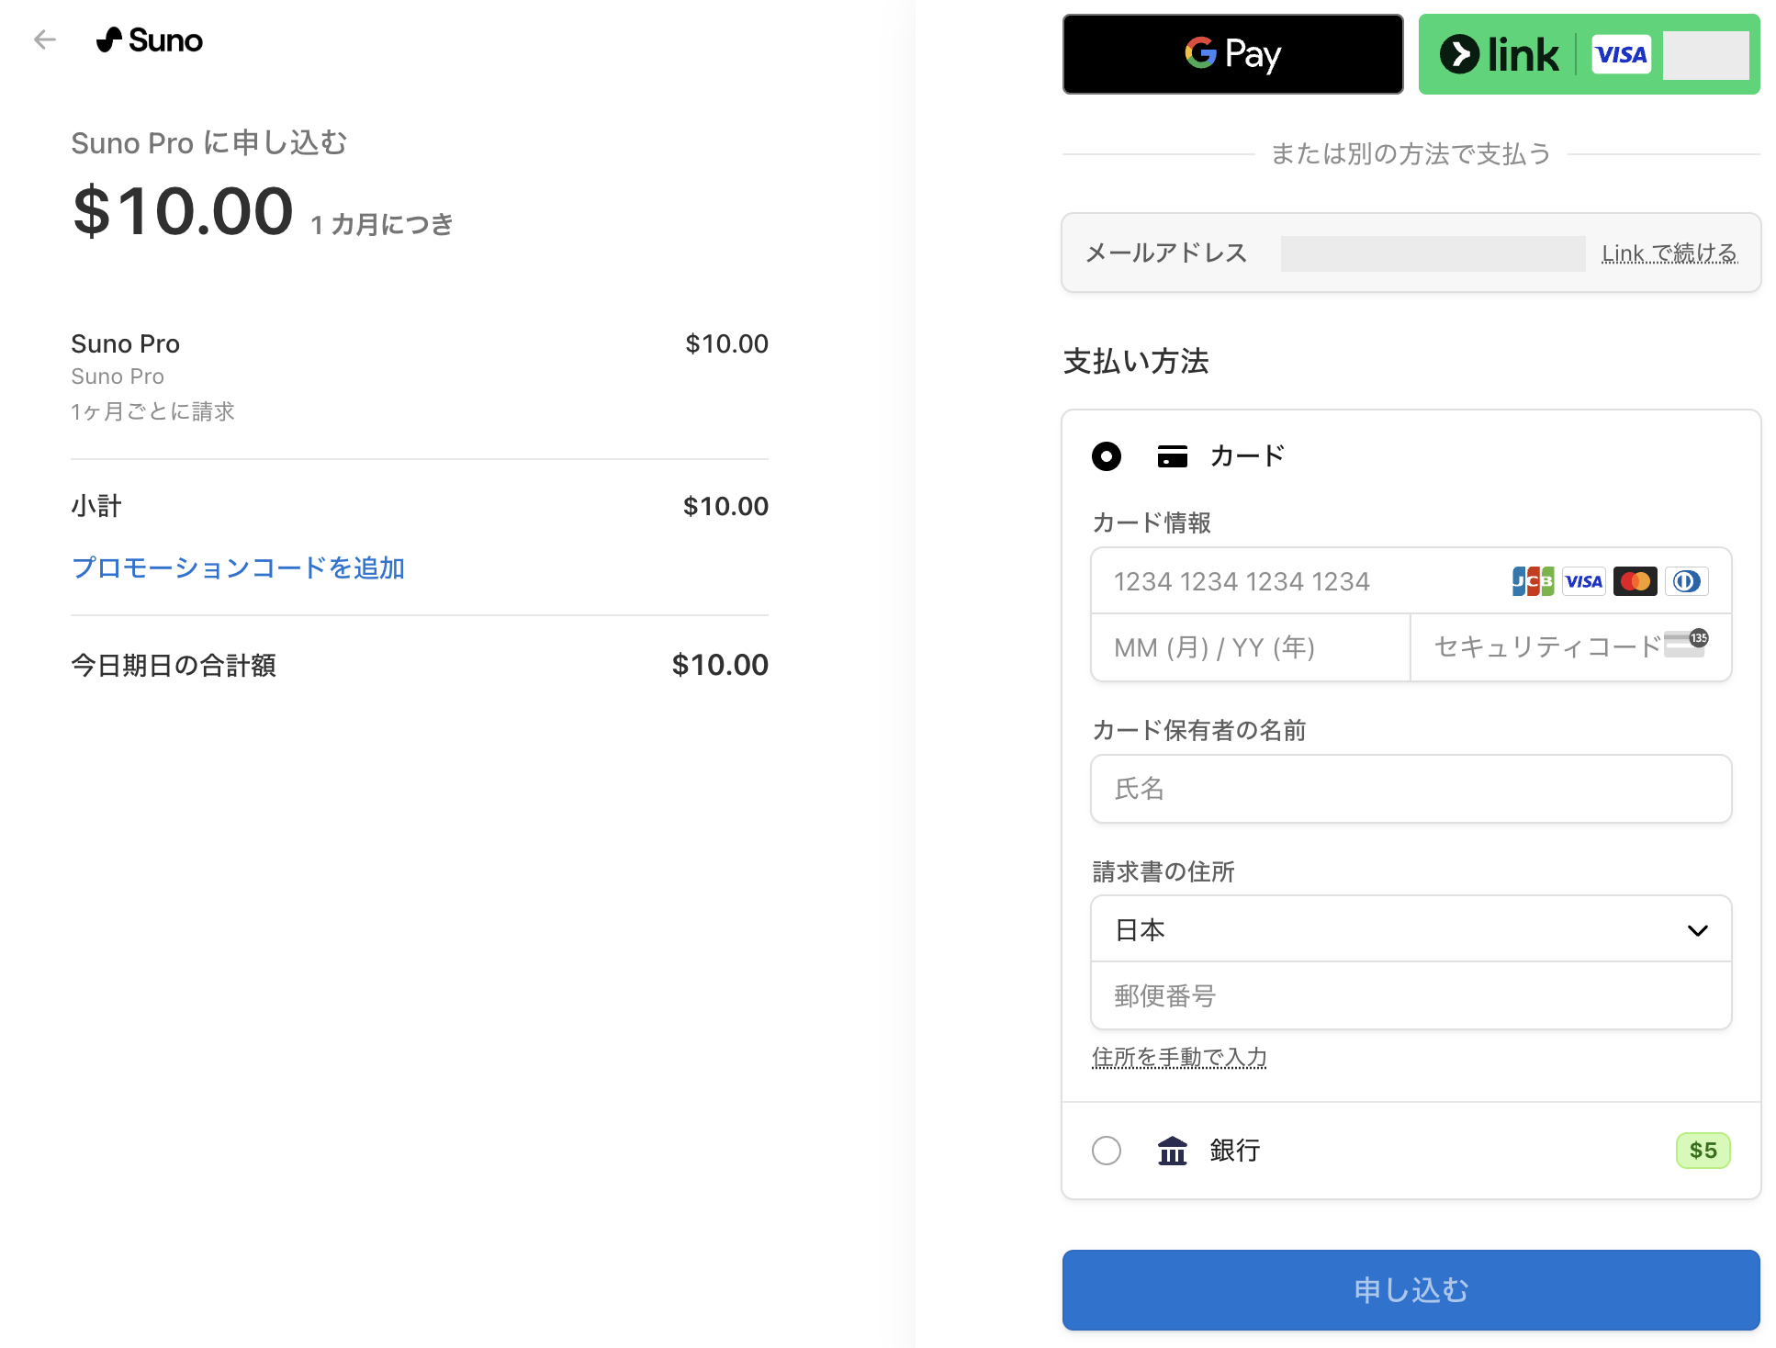Screen dimensions: 1776x1348
Task: Click the Suno Pro line item name
Action: pyautogui.click(x=125, y=344)
